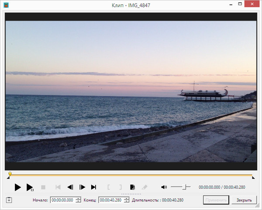The width and height of the screenshot is (262, 210).
Task: Set the end marker with right bracket
Action: [121, 187]
